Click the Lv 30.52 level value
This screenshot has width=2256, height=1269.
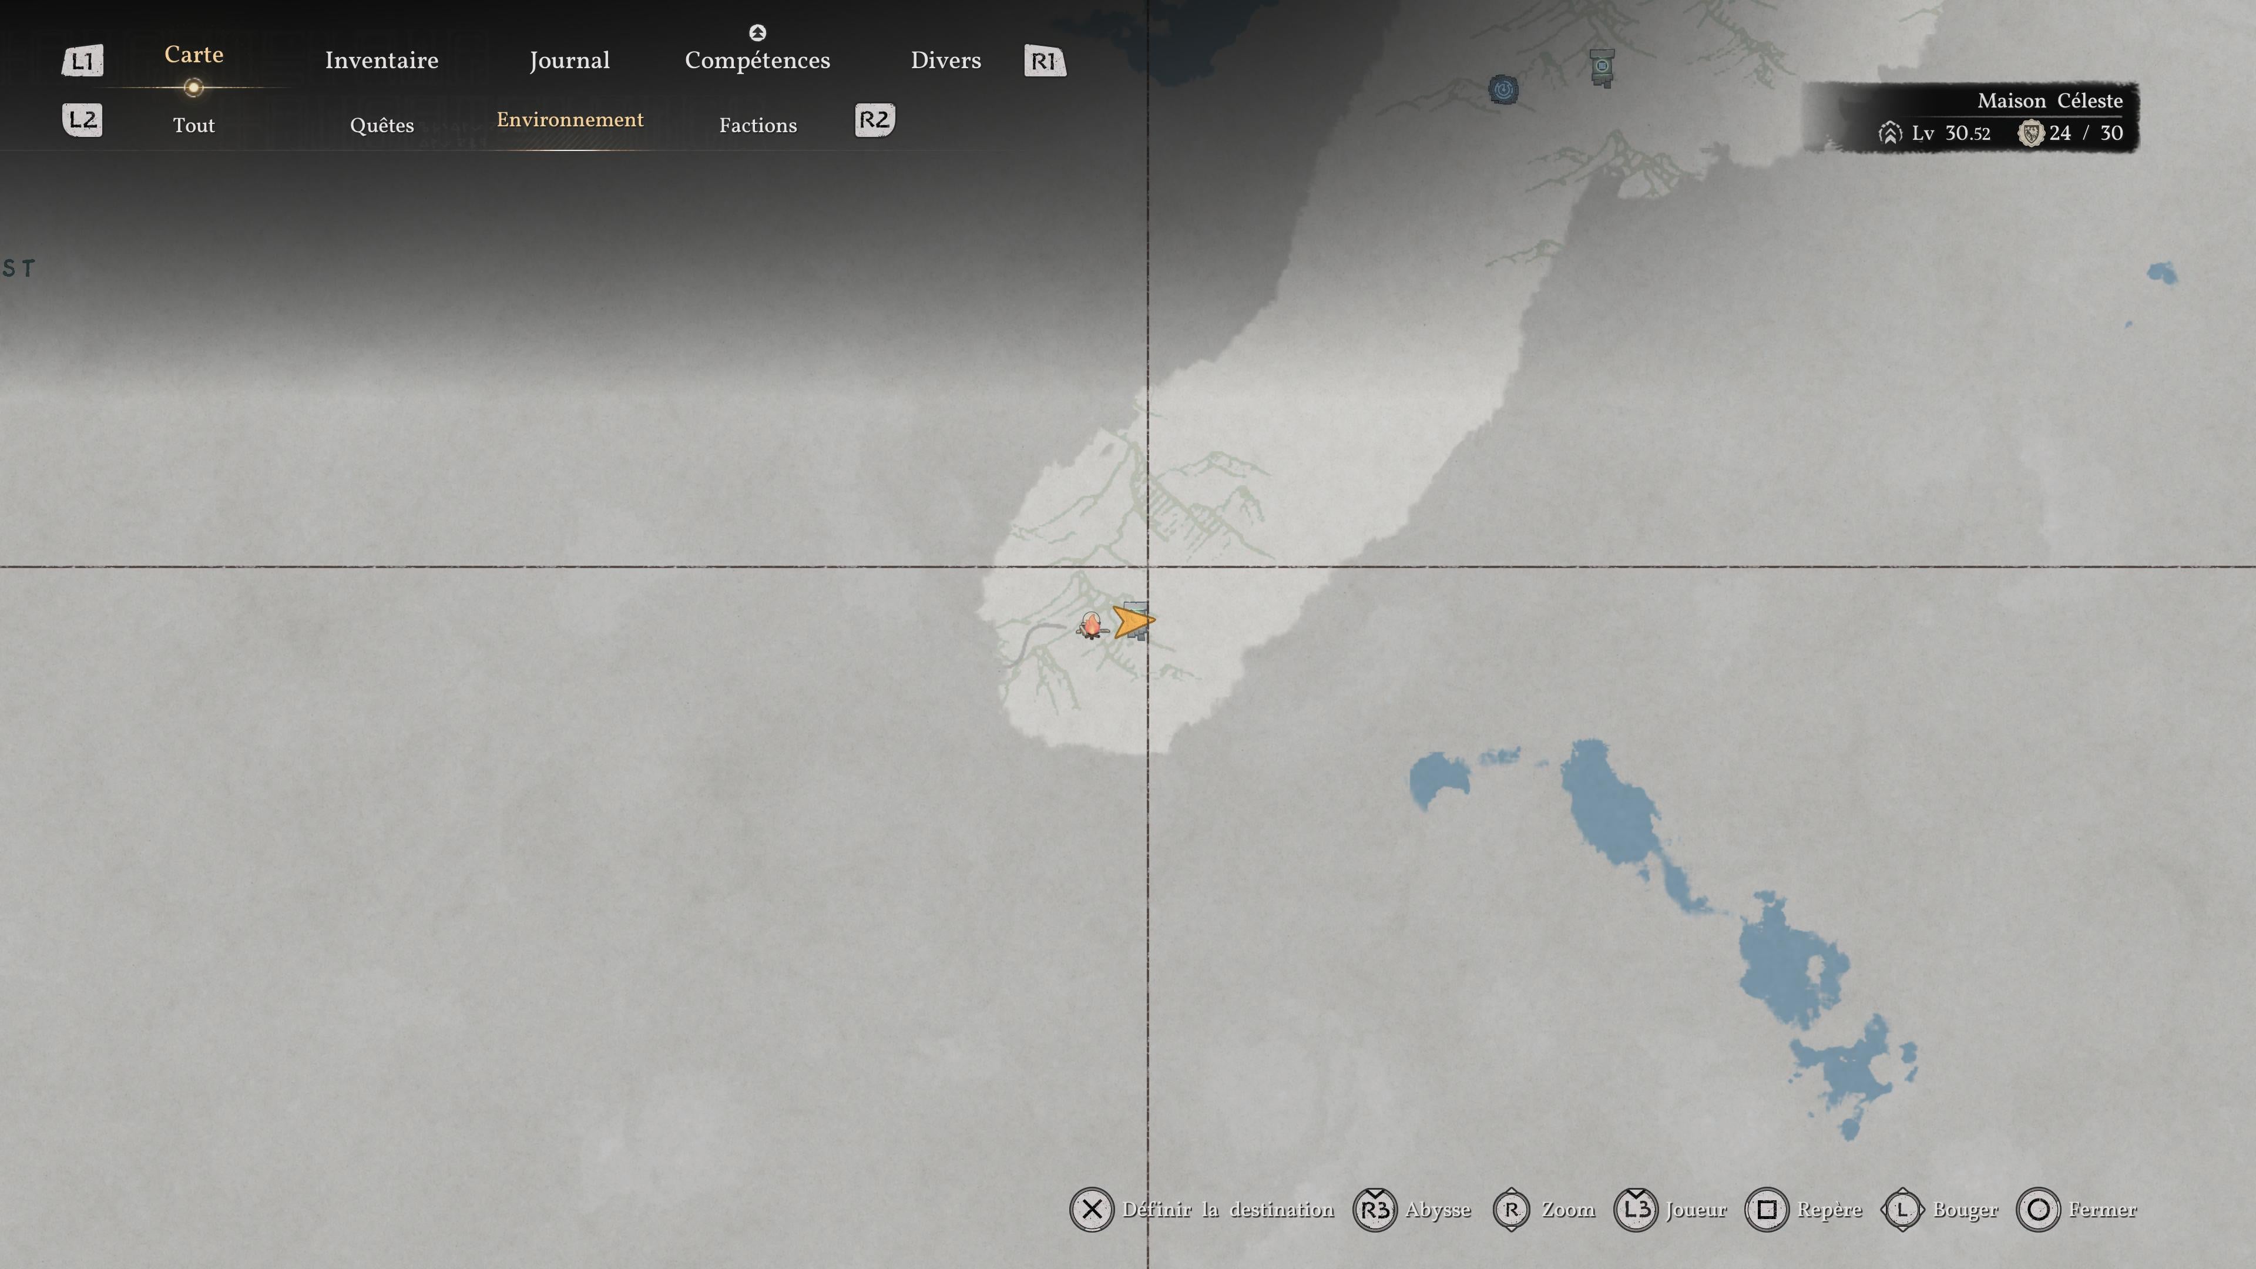pos(1950,133)
